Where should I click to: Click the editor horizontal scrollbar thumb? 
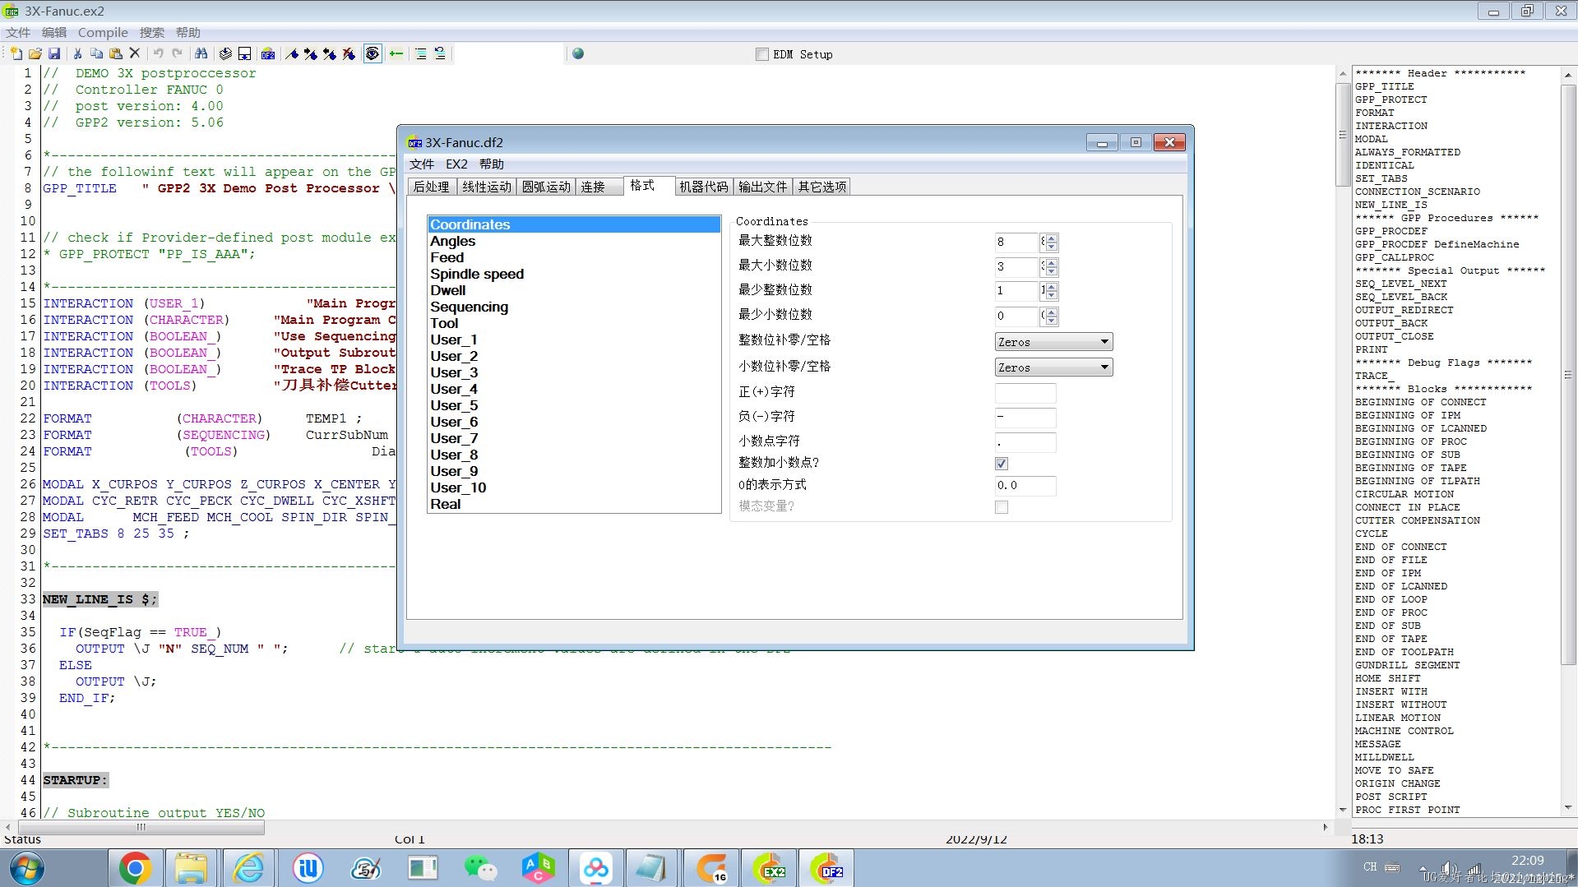(x=140, y=827)
